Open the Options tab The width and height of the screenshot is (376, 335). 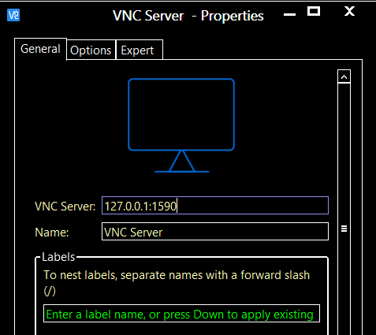(91, 50)
